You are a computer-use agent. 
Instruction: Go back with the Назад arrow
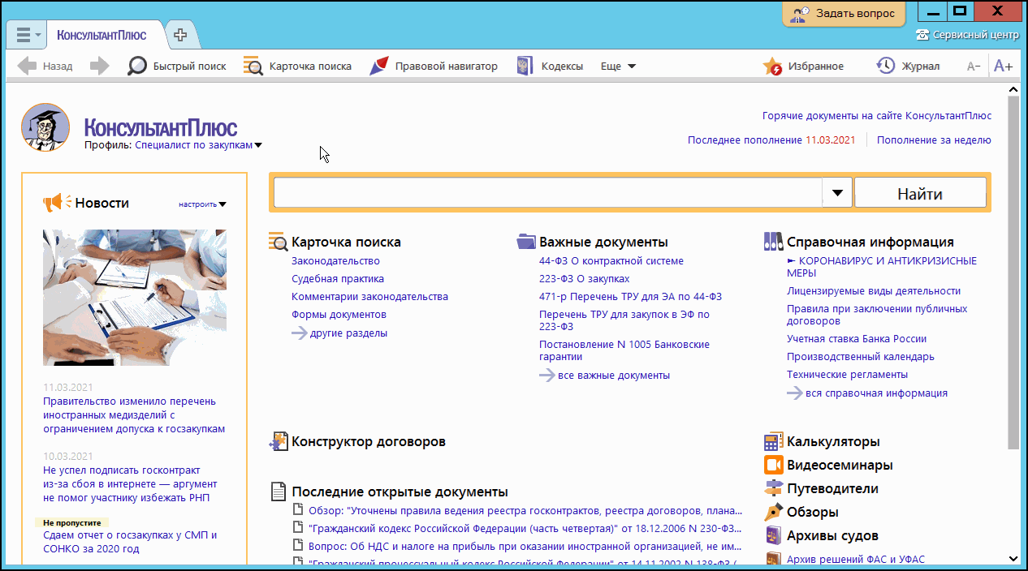click(x=27, y=67)
